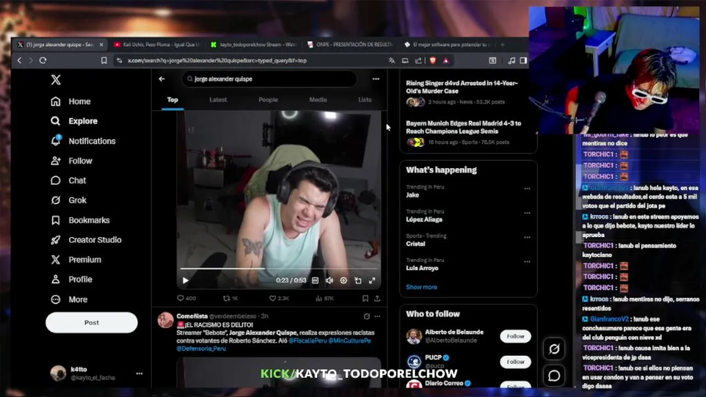Open video settings gear

[344, 281]
